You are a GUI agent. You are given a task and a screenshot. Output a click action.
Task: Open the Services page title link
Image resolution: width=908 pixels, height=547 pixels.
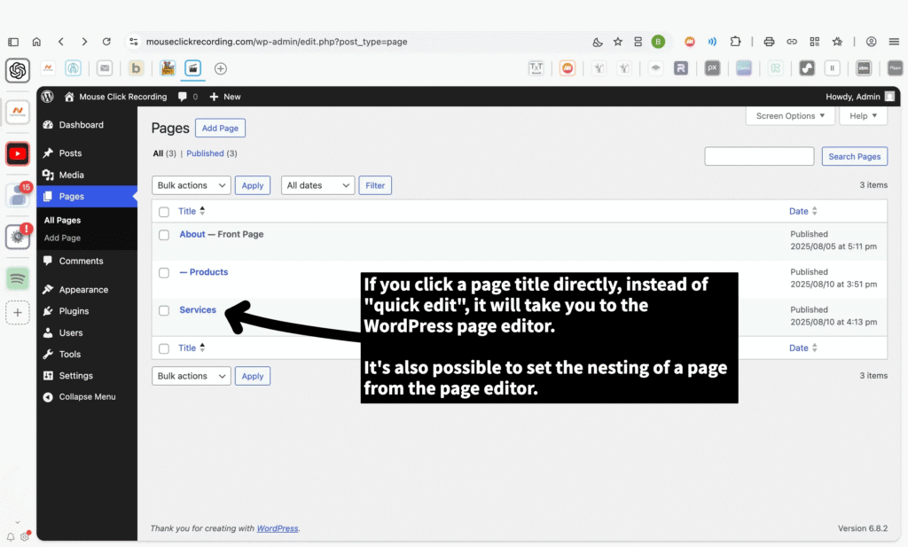pos(198,310)
